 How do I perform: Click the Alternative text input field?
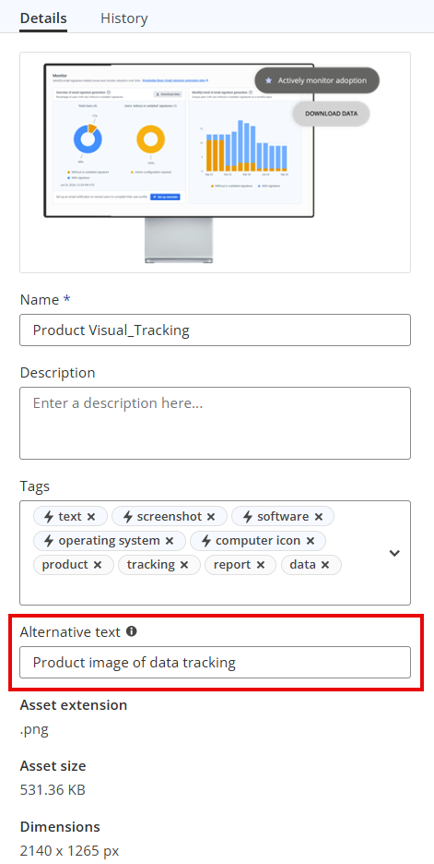coord(215,663)
